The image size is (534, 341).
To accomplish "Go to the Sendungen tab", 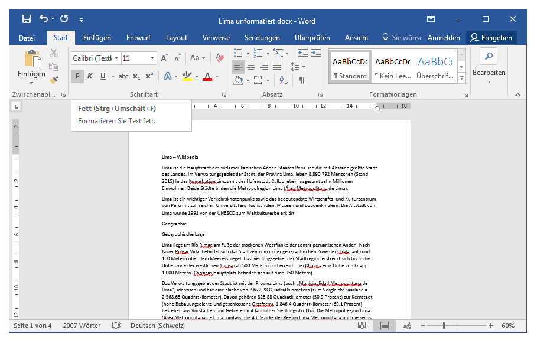I will (x=262, y=38).
